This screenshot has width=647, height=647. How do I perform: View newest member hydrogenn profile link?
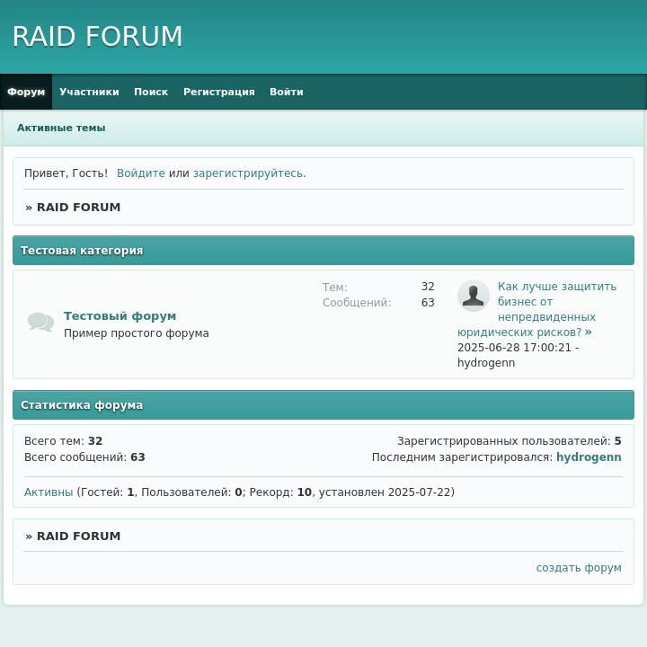[x=588, y=457]
